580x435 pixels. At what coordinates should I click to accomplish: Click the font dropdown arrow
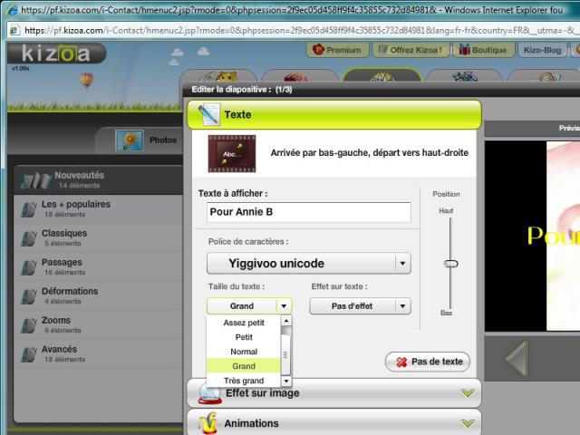402,264
